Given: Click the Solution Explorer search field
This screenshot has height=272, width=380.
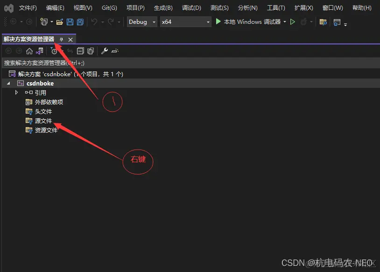Looking at the screenshot, I should coord(191,63).
